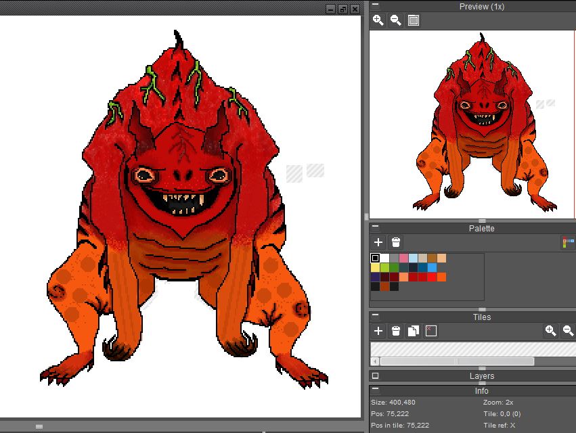Screen dimensions: 576x433
Task: Zoom in on the Tiles panel
Action: coord(550,331)
